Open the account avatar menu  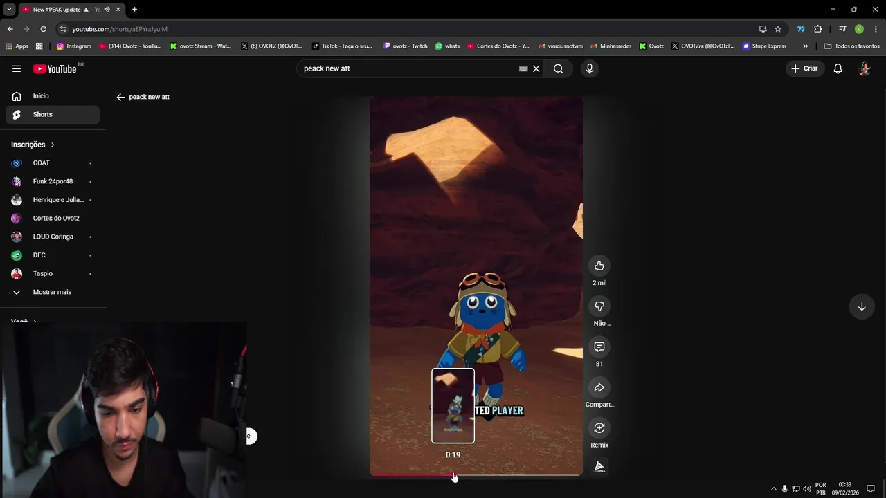tap(865, 68)
